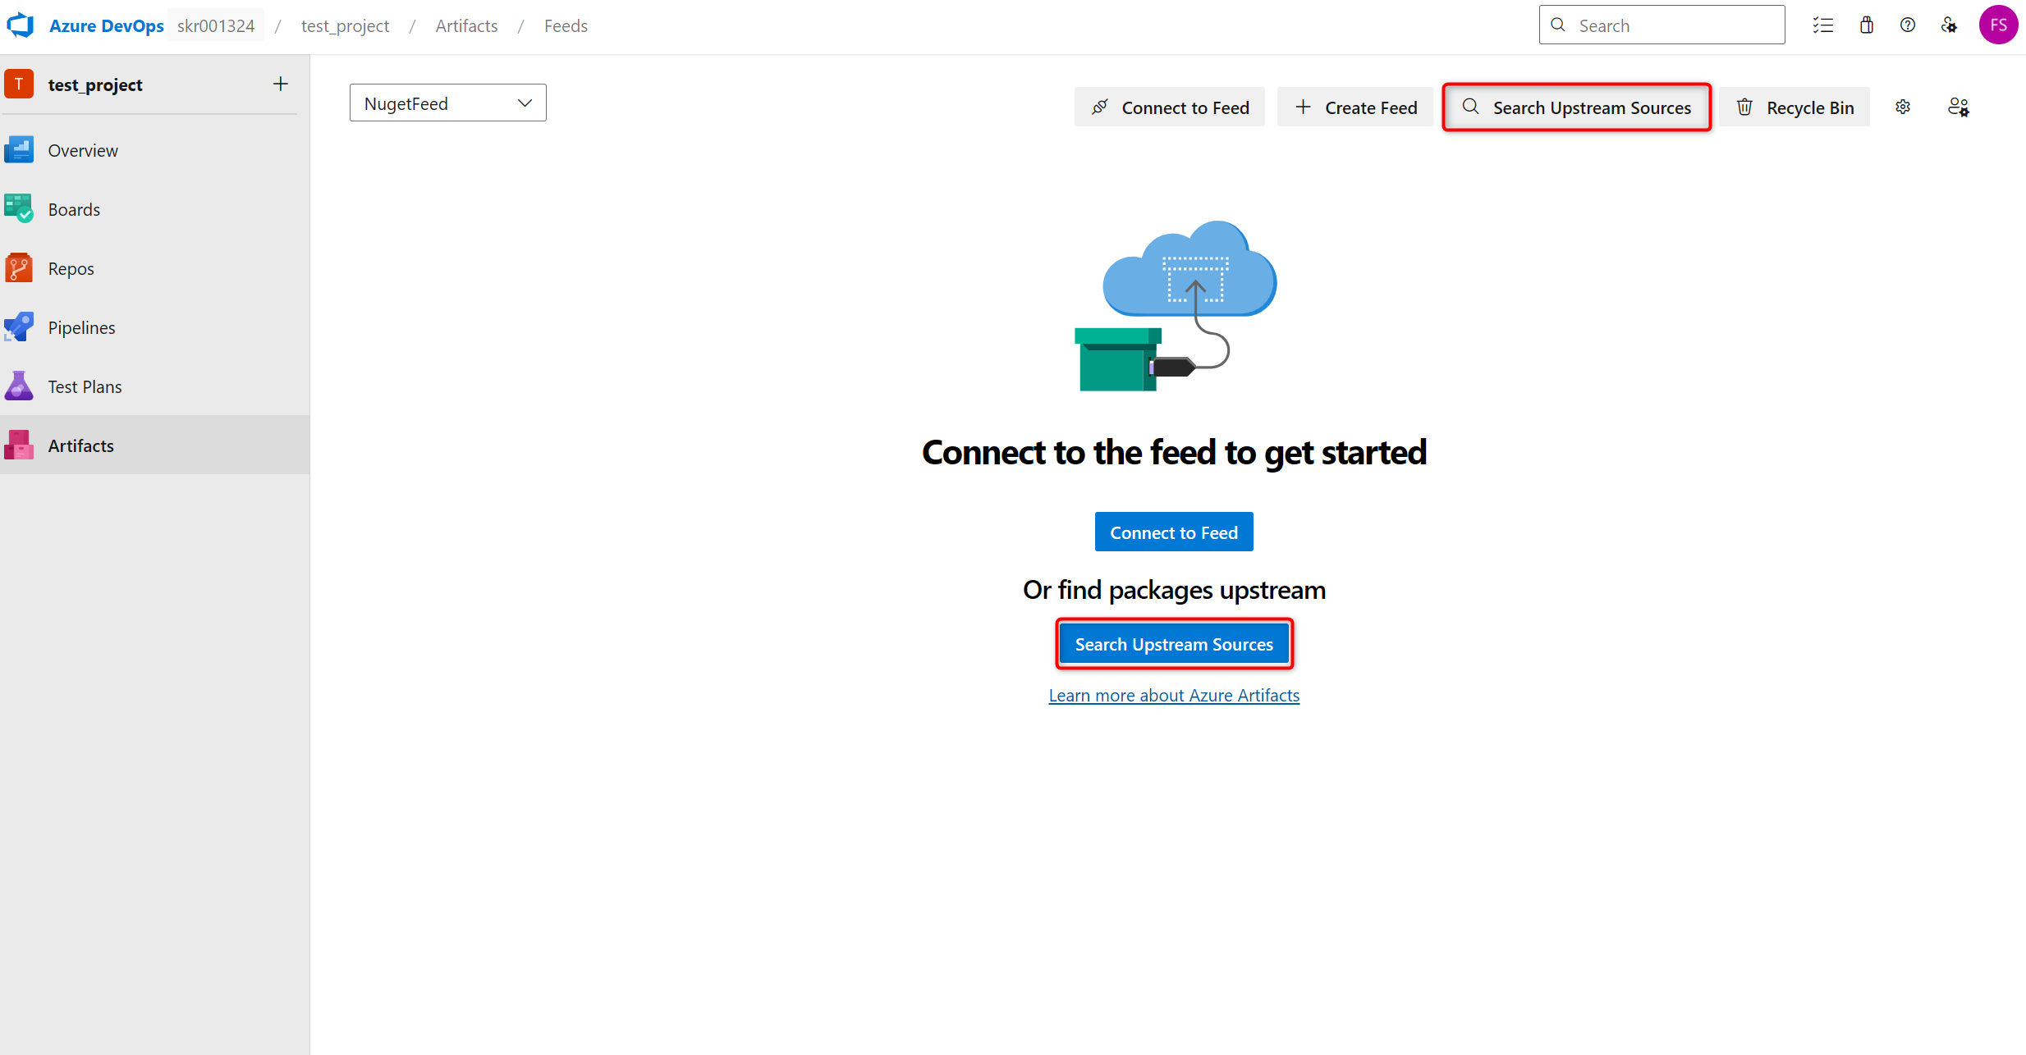Screen dimensions: 2026x1055
Task: Expand the NugetFeed feed dropdown
Action: coord(447,103)
